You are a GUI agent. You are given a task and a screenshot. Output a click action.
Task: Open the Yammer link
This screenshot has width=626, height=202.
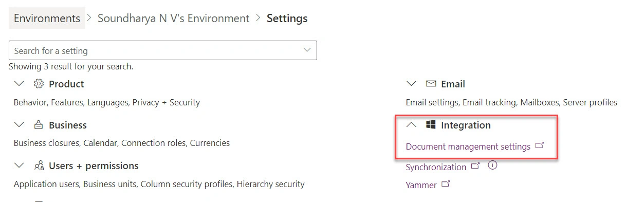[x=421, y=185]
